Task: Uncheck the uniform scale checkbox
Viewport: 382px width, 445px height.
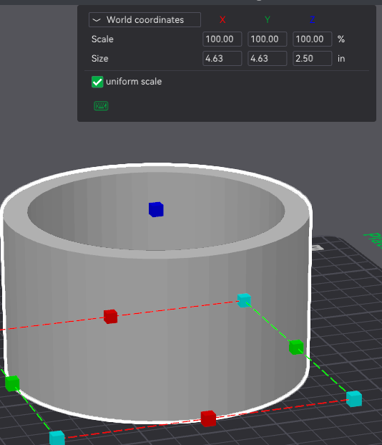Action: 97,82
